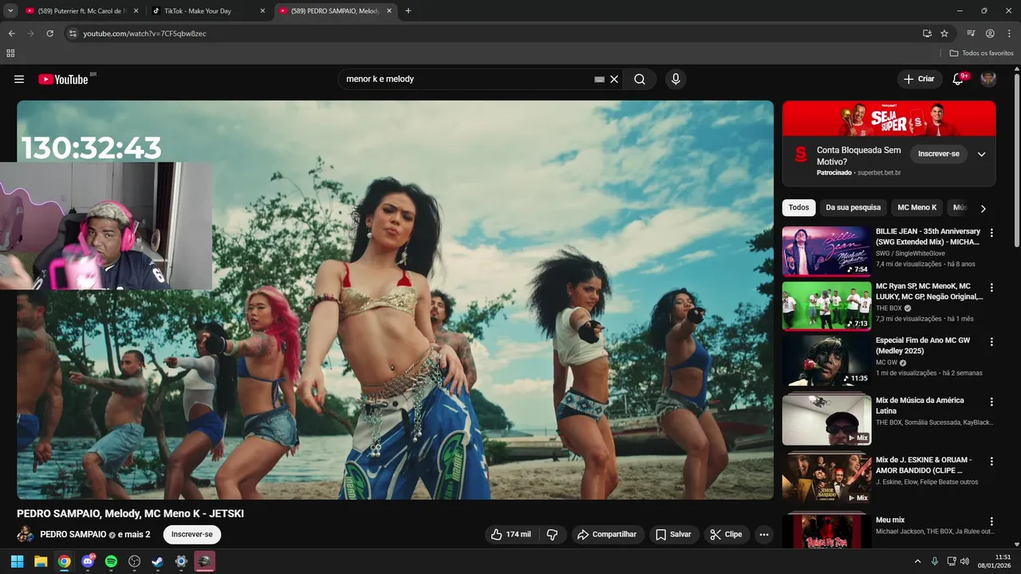This screenshot has width=1021, height=574.
Task: Open the Chrome three-dot menu
Action: (1009, 33)
